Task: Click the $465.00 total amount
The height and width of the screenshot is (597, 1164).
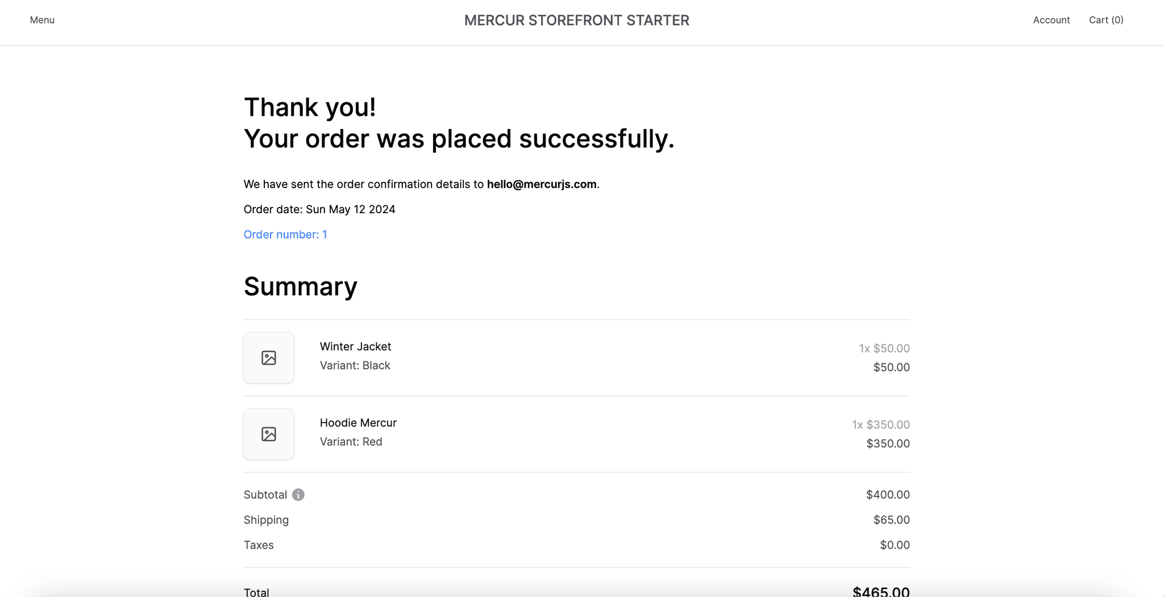Action: coord(881,591)
